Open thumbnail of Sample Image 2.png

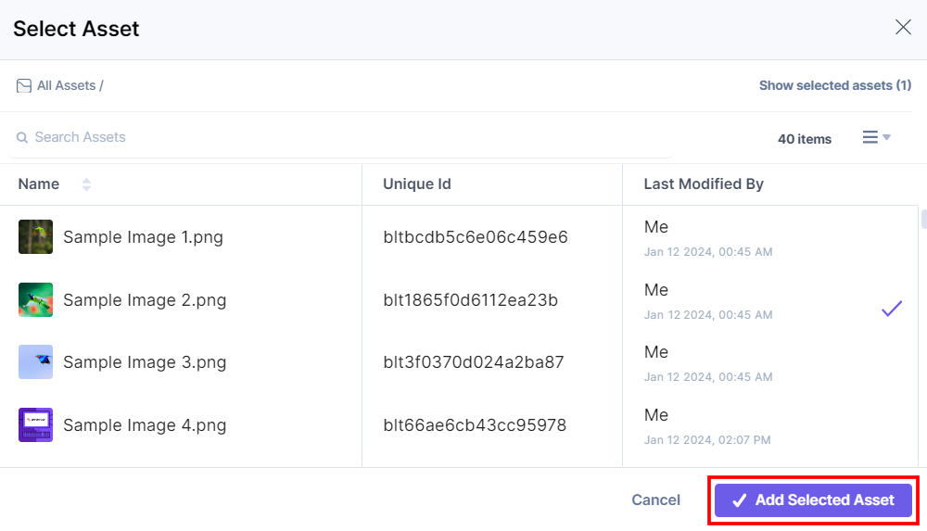[35, 300]
